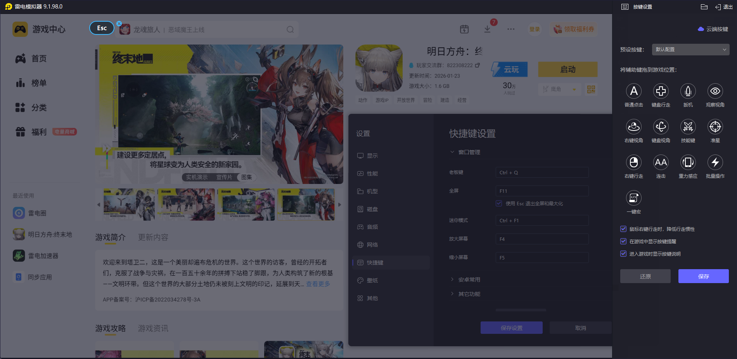The image size is (737, 359).
Task: Select the 技能键 crossed-swords icon
Action: [x=688, y=127]
